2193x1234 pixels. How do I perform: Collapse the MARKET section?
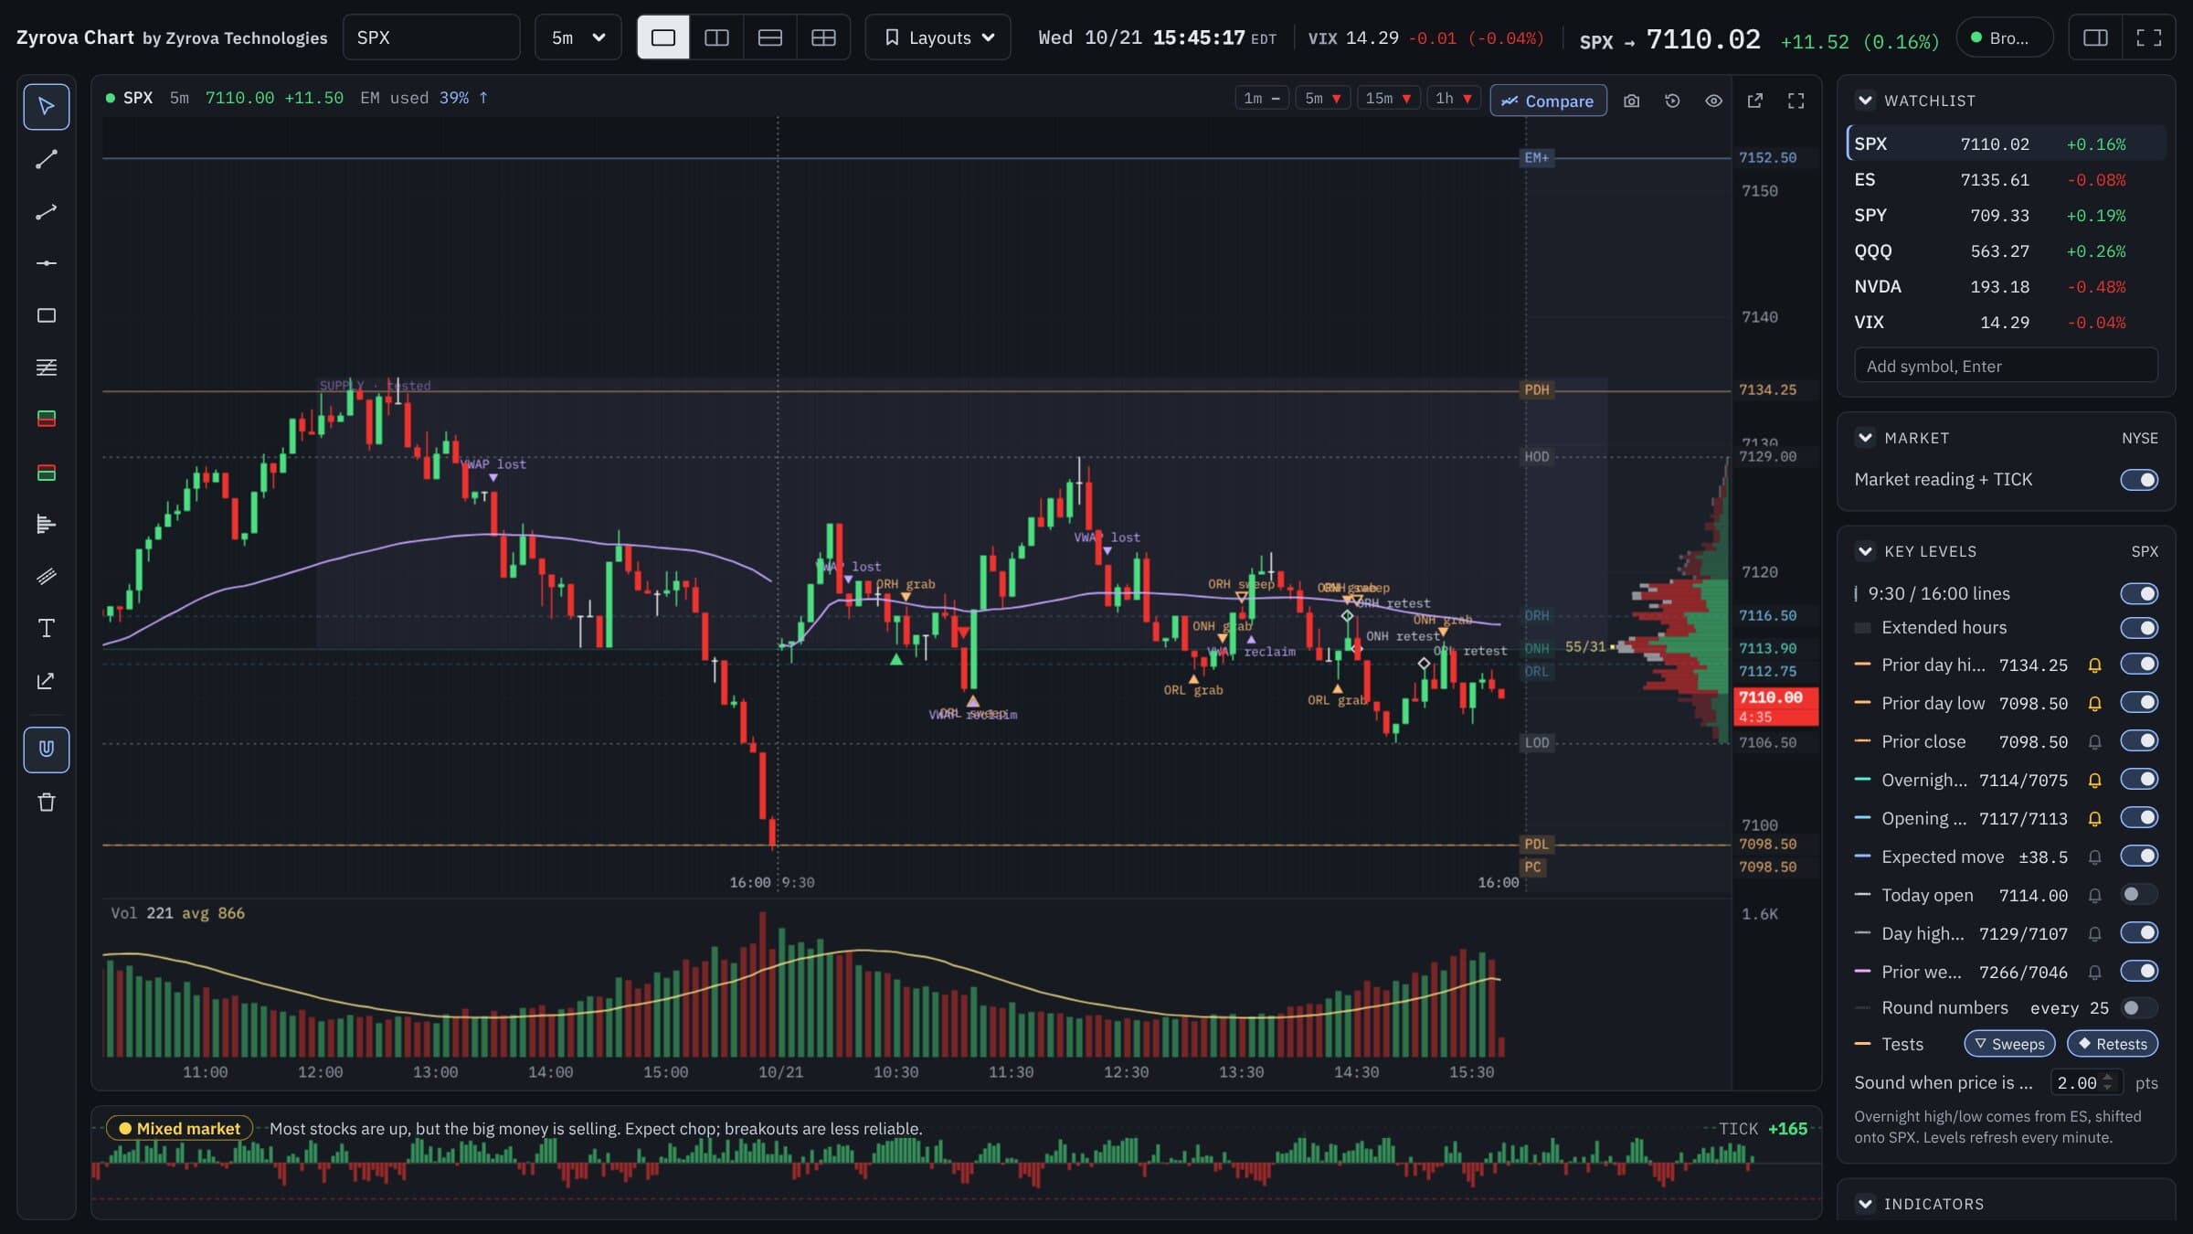click(1865, 438)
